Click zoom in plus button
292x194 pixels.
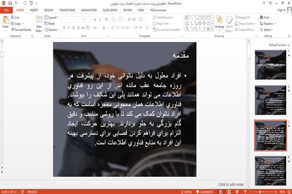click(x=275, y=192)
